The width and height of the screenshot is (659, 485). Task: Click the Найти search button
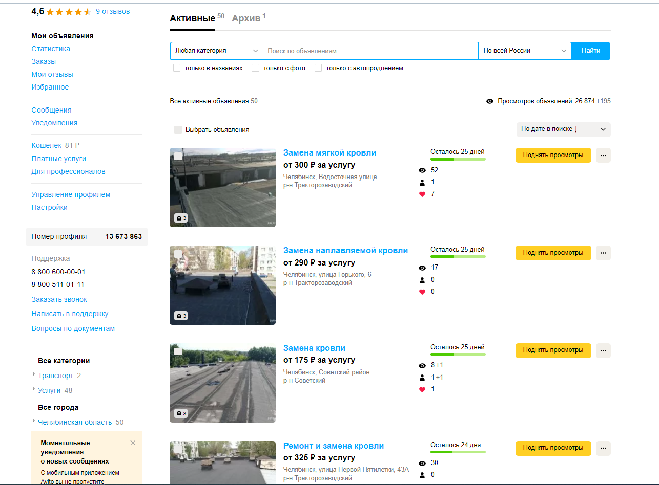[591, 51]
